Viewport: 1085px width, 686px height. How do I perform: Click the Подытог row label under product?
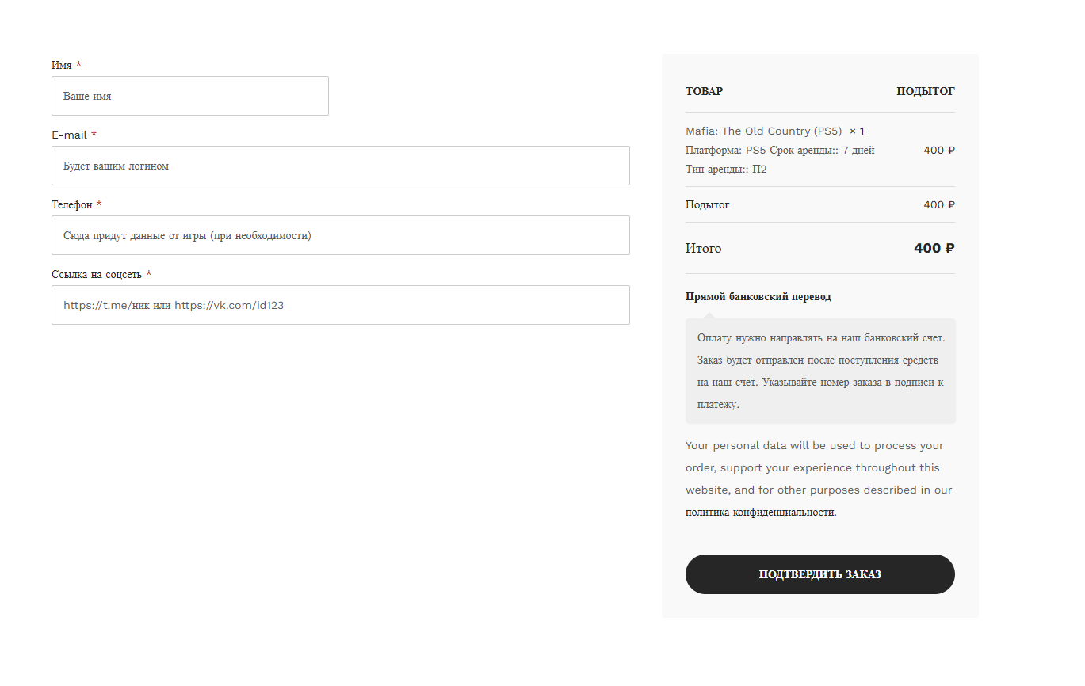(x=708, y=205)
